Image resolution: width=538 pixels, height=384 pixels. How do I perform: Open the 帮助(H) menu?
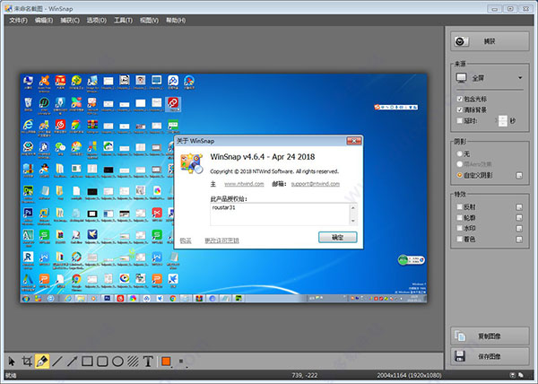coord(176,21)
